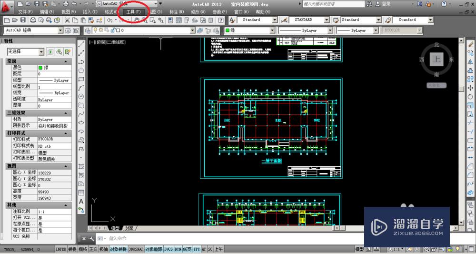Select the Rotate modify tool
476x254 pixels.
point(470,97)
